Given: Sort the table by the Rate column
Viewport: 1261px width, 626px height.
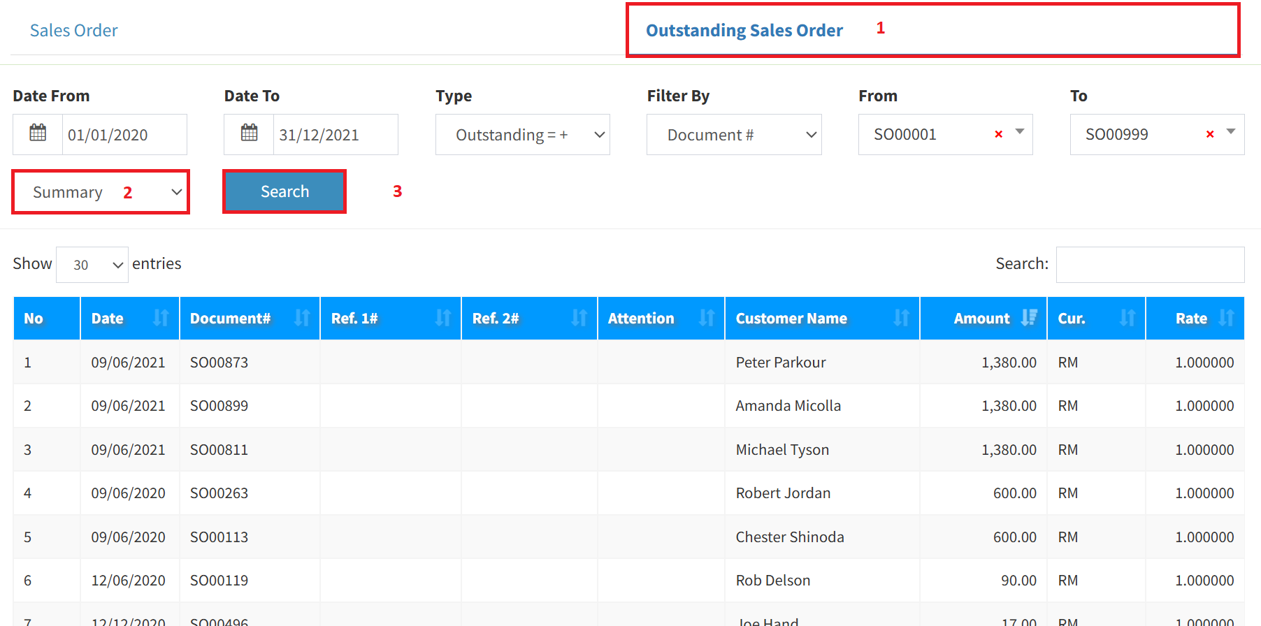Looking at the screenshot, I should pos(1195,319).
